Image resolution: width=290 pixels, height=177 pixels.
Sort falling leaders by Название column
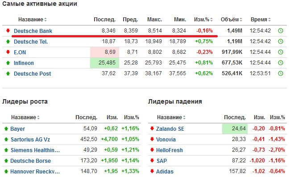point(171,117)
